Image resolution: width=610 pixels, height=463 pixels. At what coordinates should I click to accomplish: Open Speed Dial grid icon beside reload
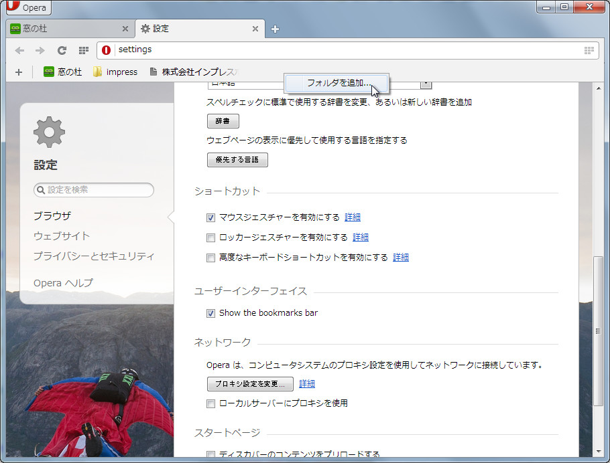pyautogui.click(x=84, y=50)
